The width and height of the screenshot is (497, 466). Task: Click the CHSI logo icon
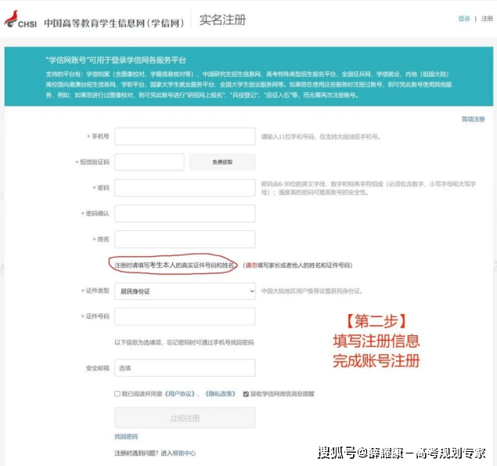[x=20, y=20]
